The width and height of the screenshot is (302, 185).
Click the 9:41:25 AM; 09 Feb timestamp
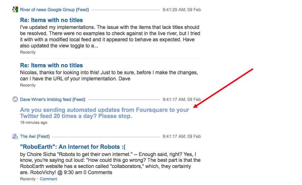click(x=182, y=10)
